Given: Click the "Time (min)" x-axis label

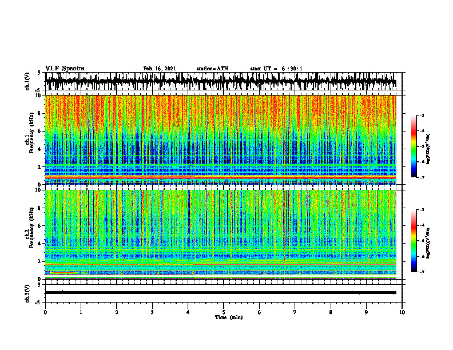Looking at the screenshot, I should click(x=229, y=317).
